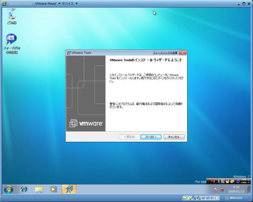Click the second printer-like device icon in VMware status bar
The width and height of the screenshot is (253, 202).
pyautogui.click(x=208, y=198)
